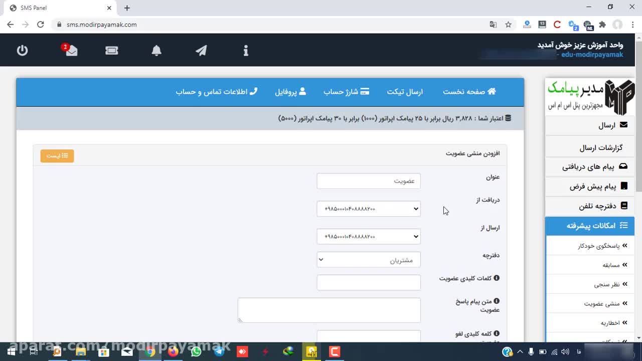642x361 pixels.
Task: Click the کلمه کلیدی لغو input field
Action: point(369,336)
